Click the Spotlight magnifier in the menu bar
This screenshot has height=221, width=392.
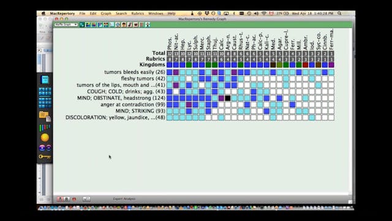pos(339,14)
